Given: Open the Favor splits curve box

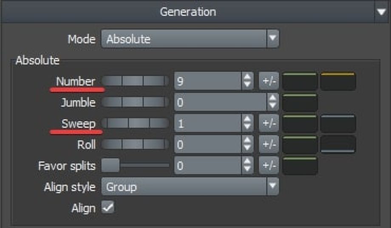Looking at the screenshot, I should click(x=300, y=166).
